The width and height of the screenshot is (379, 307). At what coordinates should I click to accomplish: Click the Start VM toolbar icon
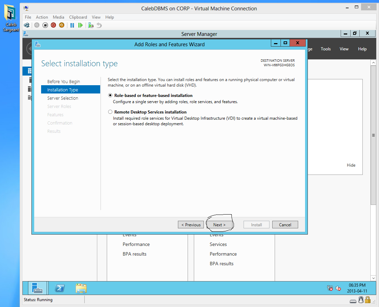coord(37,25)
